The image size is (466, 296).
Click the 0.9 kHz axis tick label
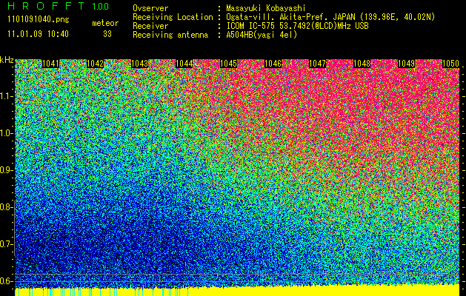click(6, 170)
